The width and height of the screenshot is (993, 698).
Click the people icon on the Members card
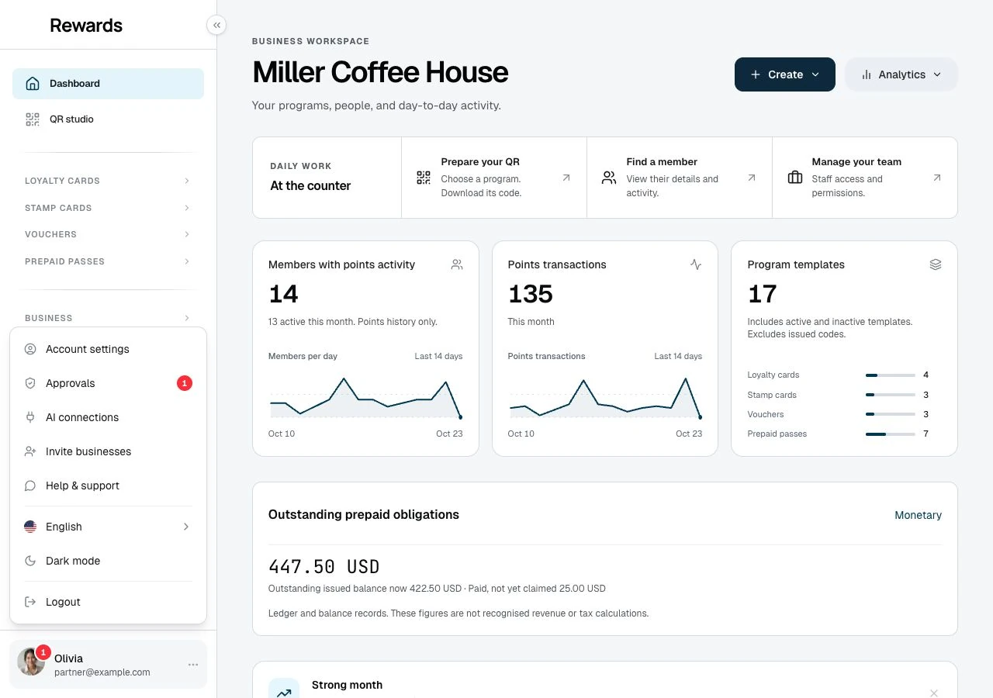coord(457,264)
